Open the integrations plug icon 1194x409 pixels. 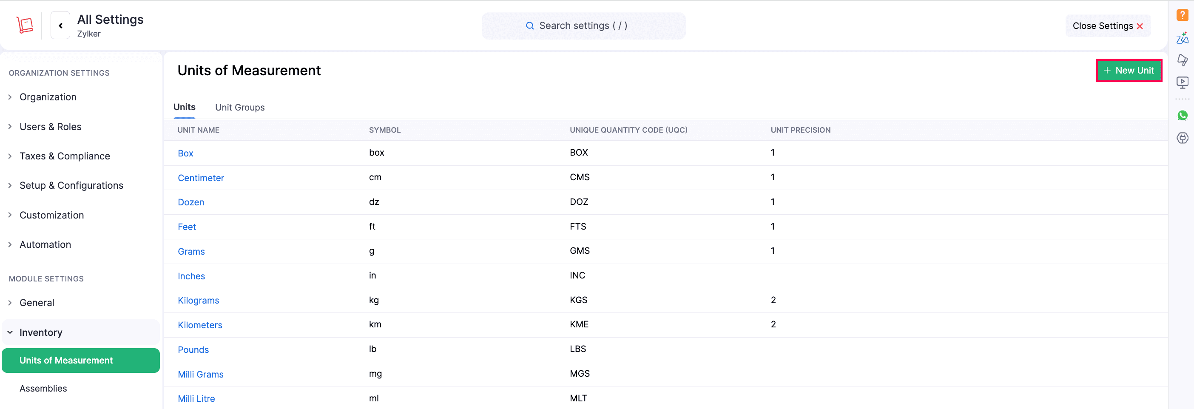coord(1182,138)
